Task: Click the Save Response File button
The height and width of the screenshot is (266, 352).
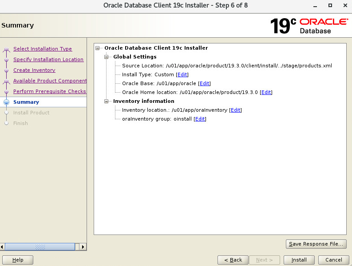Action: click(316, 244)
